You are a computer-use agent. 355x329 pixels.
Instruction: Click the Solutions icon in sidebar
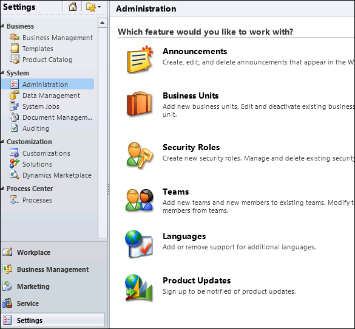15,164
